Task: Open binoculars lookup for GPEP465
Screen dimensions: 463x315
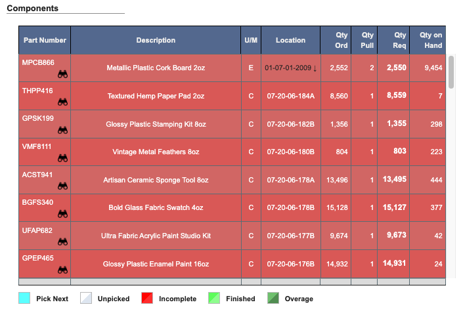Action: click(x=62, y=270)
